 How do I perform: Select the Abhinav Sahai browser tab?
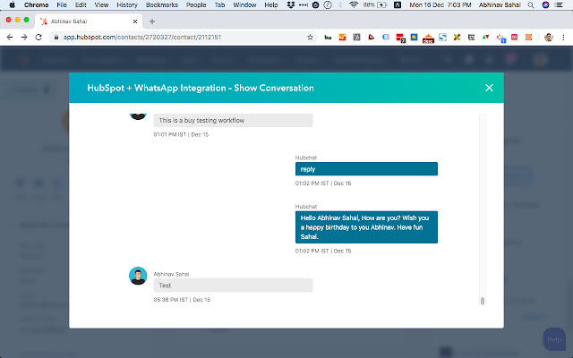point(89,21)
